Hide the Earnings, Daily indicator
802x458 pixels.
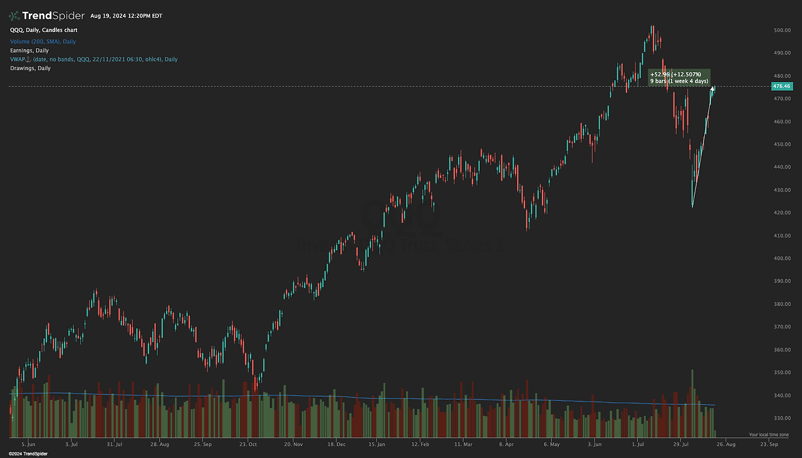pos(29,51)
